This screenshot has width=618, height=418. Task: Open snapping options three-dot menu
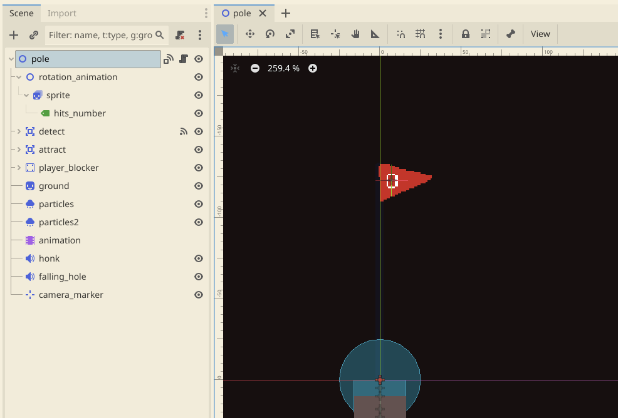[441, 34]
